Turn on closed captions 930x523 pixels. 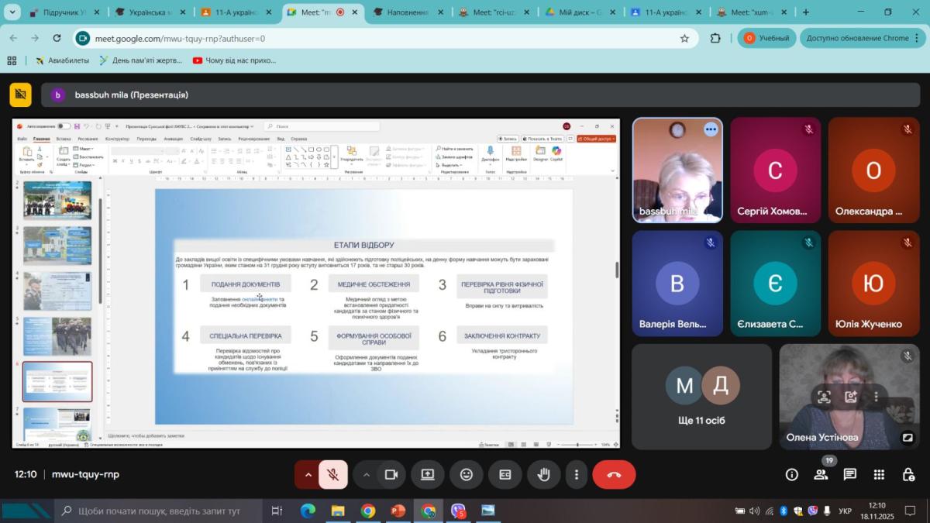(505, 475)
